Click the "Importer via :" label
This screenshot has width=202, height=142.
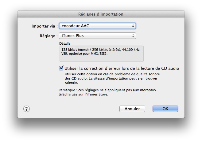click(45, 26)
